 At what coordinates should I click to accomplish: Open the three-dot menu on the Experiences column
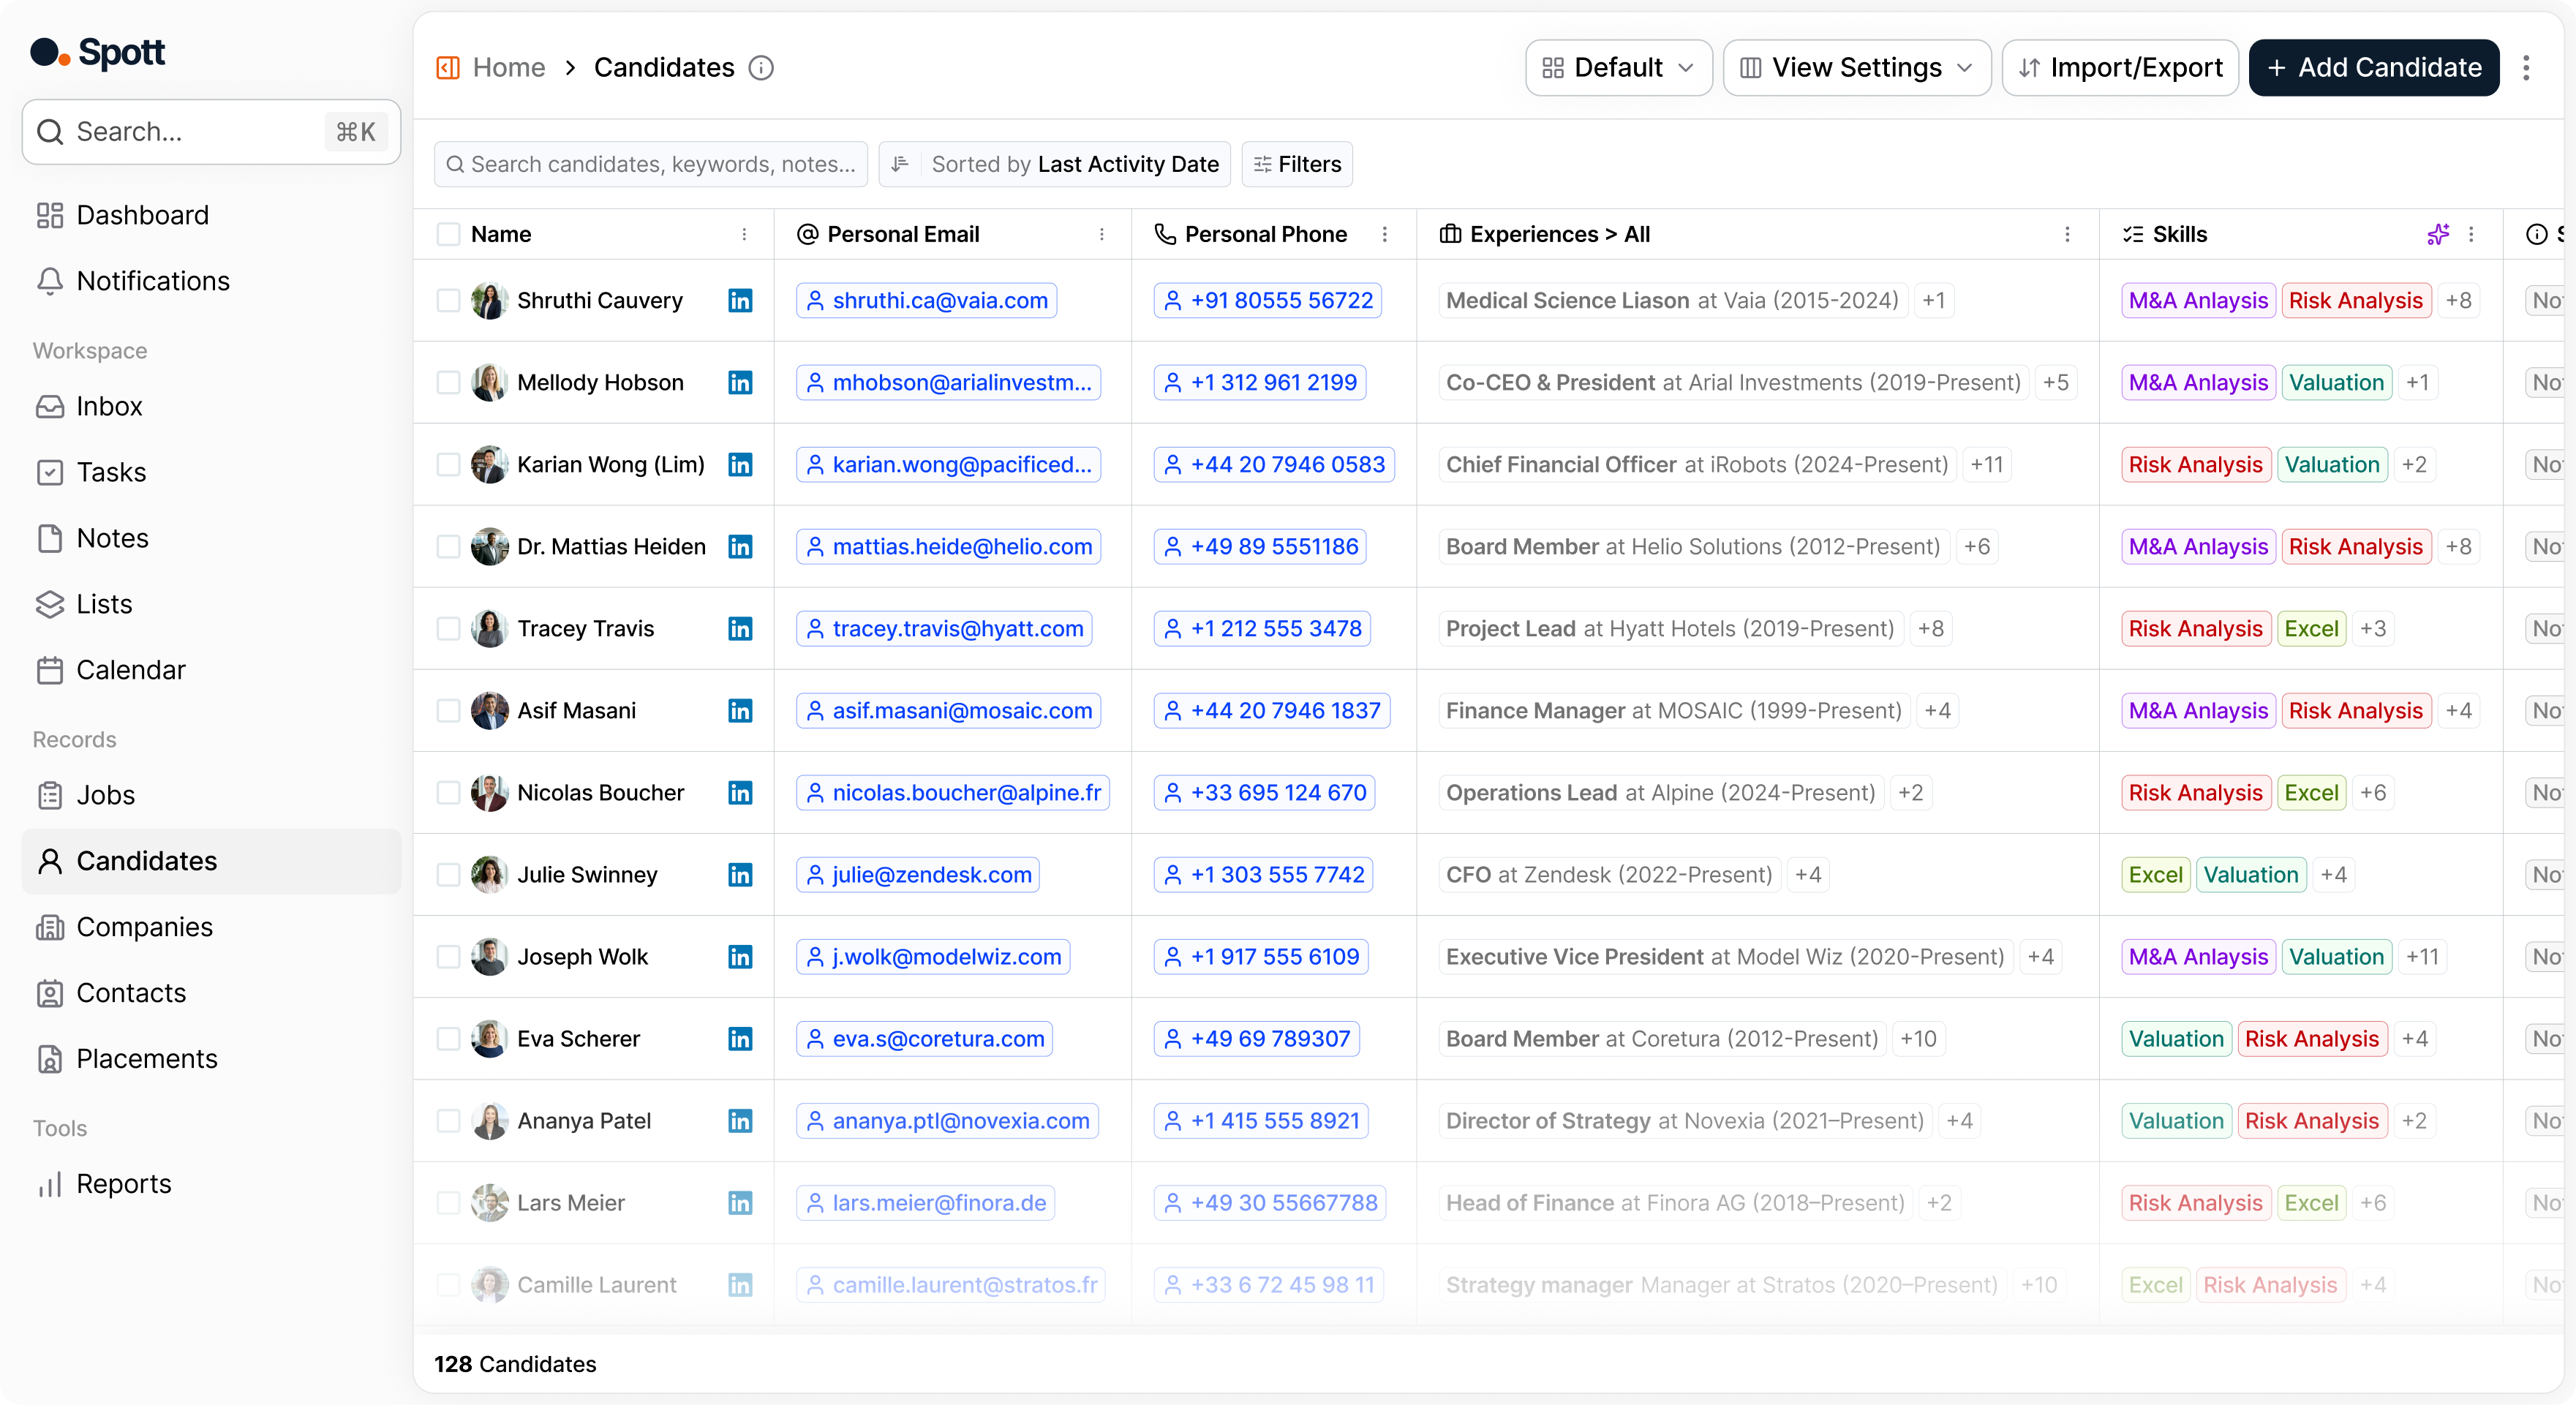pos(2067,234)
